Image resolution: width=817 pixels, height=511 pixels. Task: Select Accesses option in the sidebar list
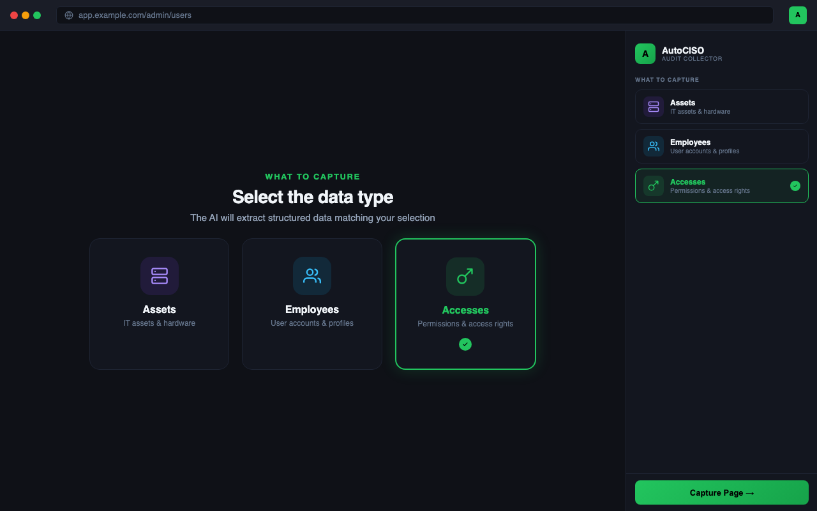point(722,186)
